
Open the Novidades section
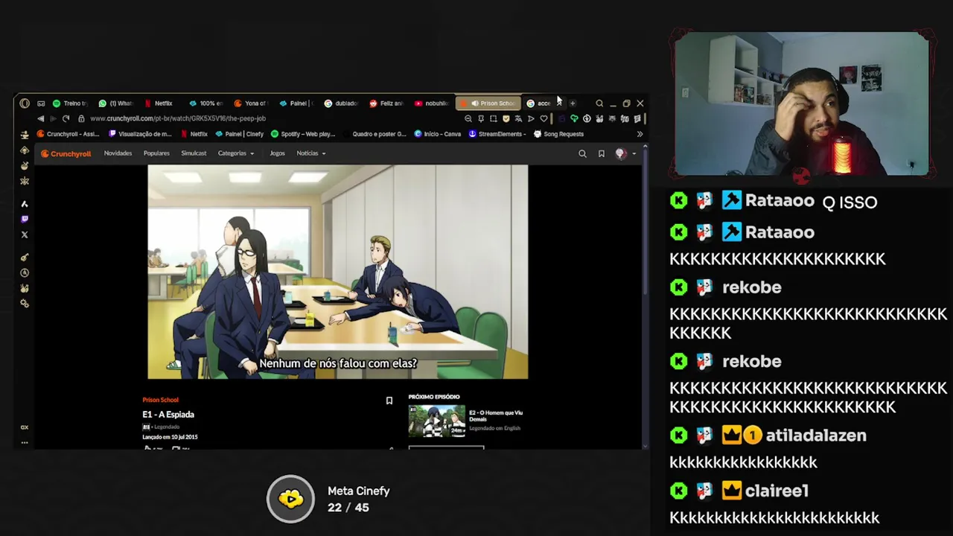[118, 153]
